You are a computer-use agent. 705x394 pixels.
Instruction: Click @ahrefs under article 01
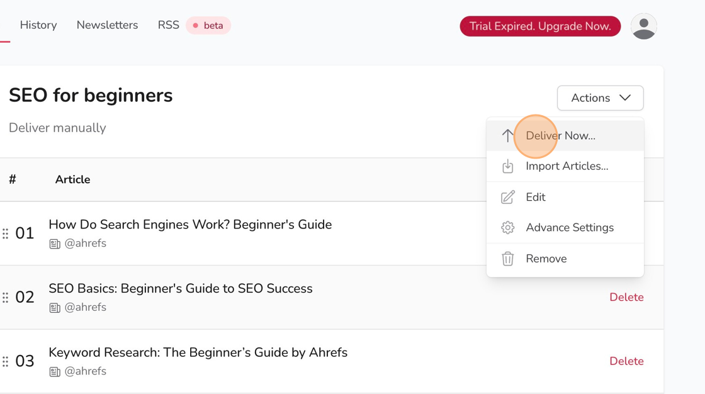pos(86,244)
